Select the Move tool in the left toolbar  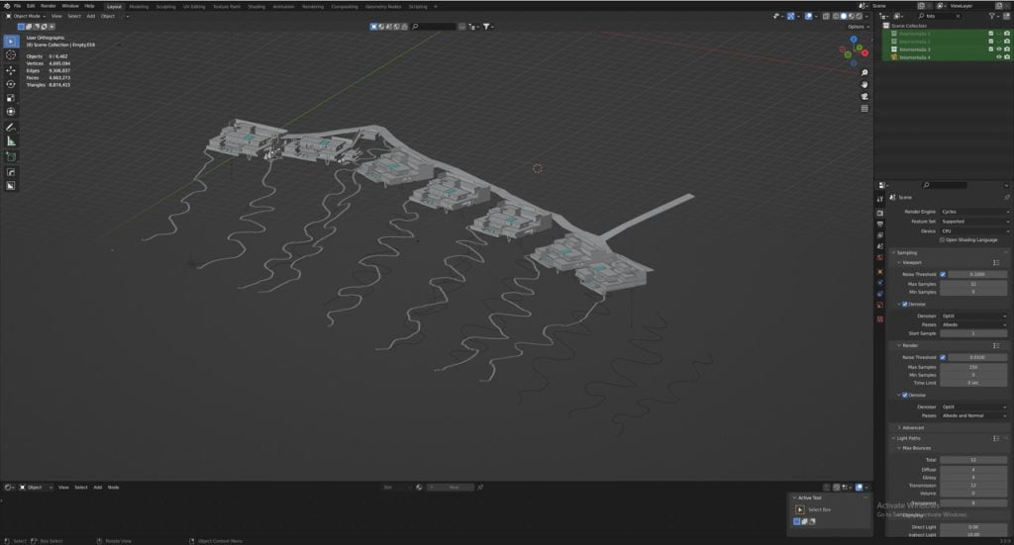[x=11, y=70]
